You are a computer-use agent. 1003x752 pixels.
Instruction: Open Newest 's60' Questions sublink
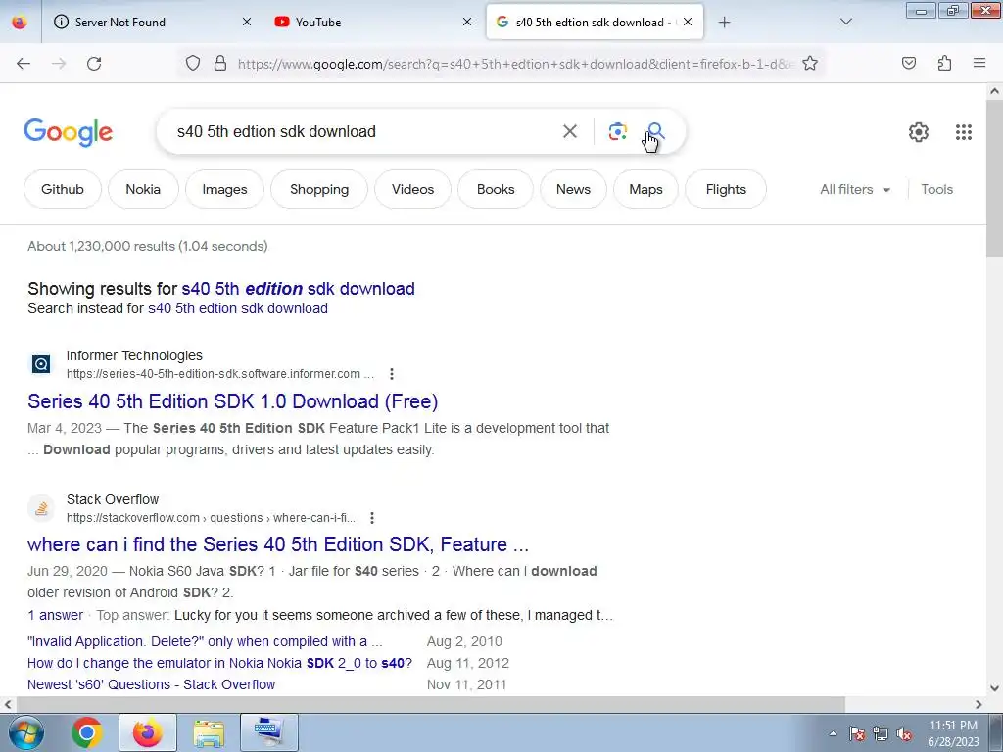[x=151, y=684]
